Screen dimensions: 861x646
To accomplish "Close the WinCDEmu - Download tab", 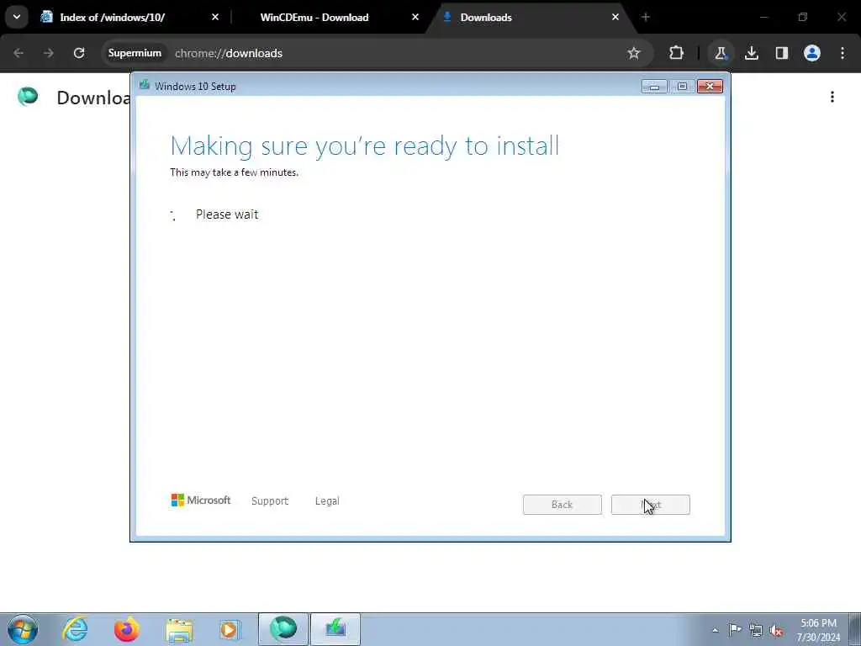I will [x=415, y=17].
